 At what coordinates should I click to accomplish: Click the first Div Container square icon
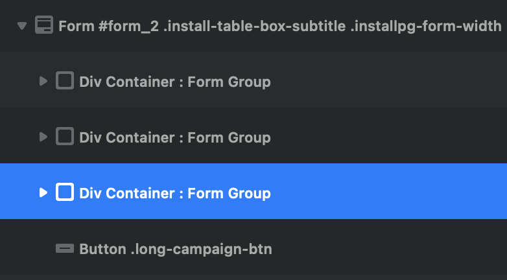tap(65, 82)
